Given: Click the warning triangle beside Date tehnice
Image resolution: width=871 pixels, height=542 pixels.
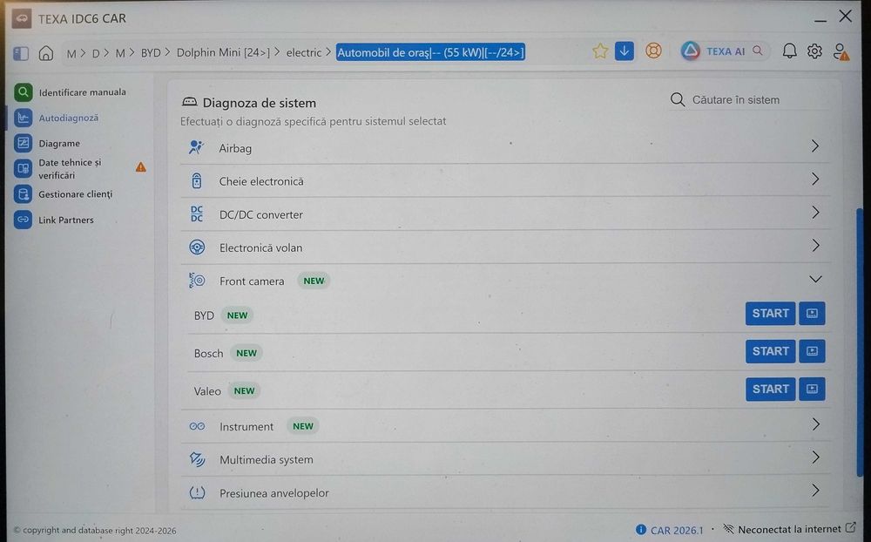Looking at the screenshot, I should (141, 166).
